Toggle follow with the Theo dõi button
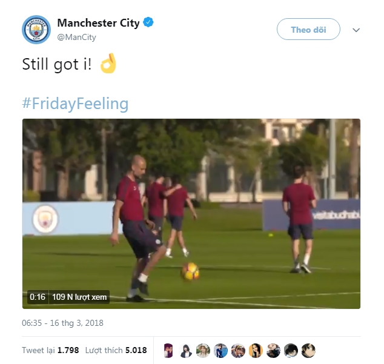Screen dimensions: 384x364 [x=308, y=29]
